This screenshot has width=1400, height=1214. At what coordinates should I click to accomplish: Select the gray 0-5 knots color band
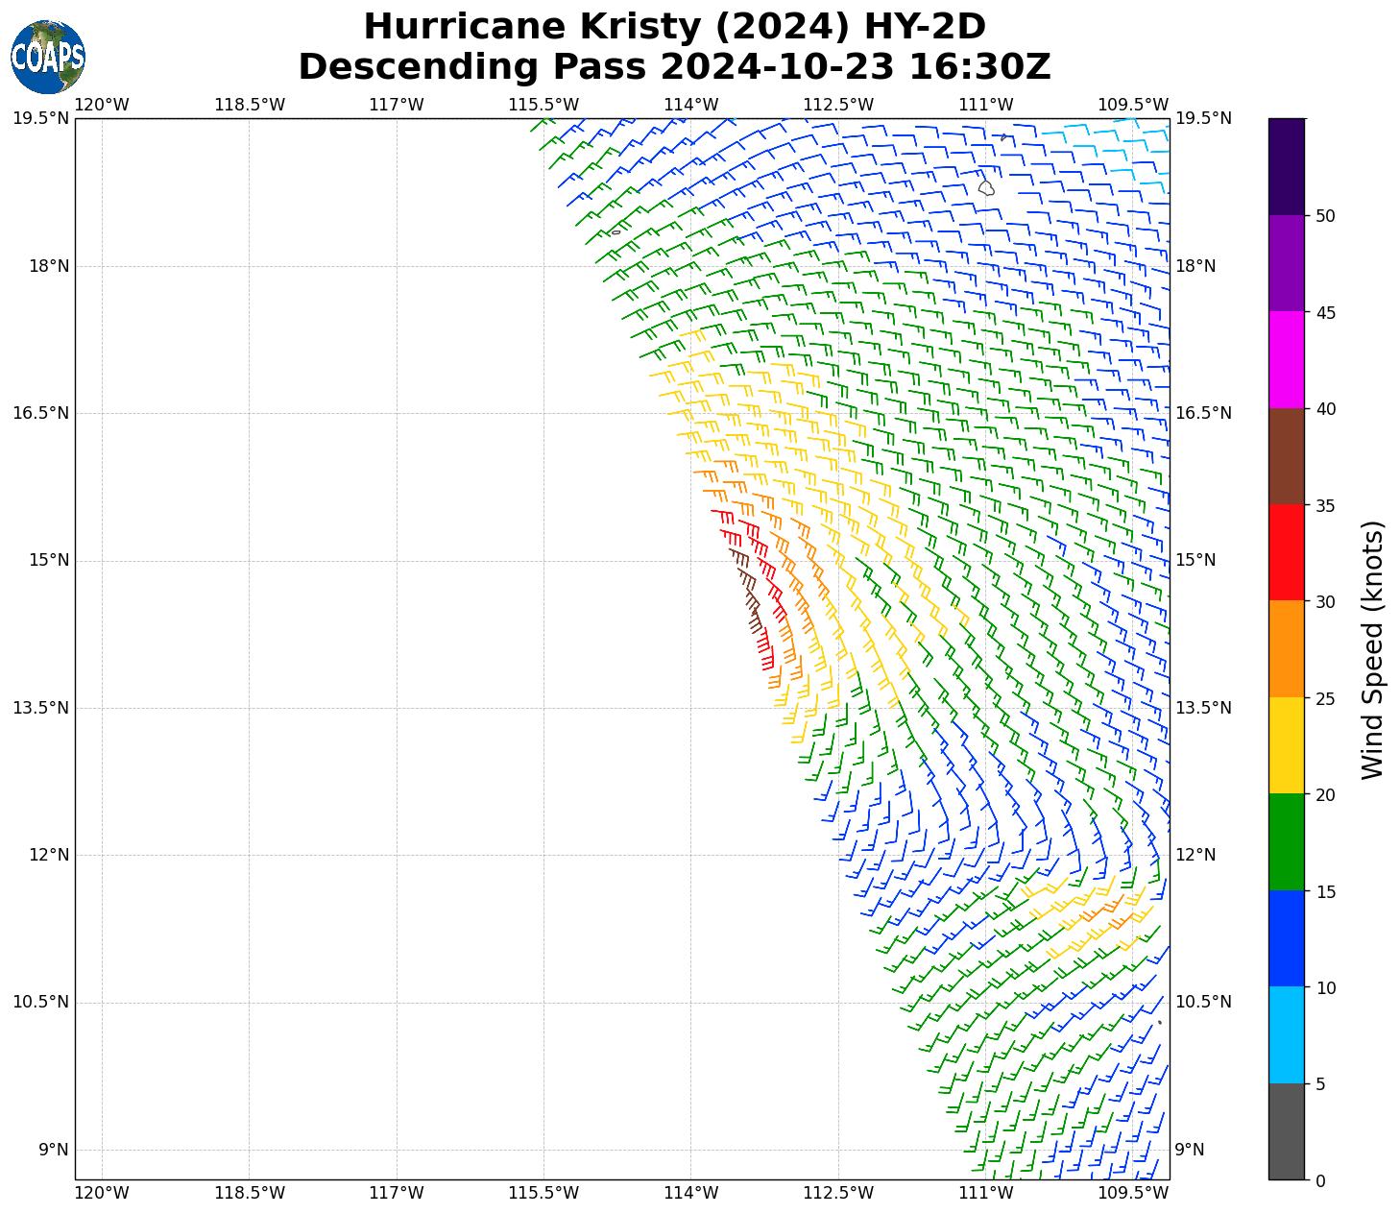click(1286, 1131)
